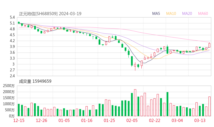Select the 12-26 date on x-axis
The image size is (214, 127).
[42, 120]
